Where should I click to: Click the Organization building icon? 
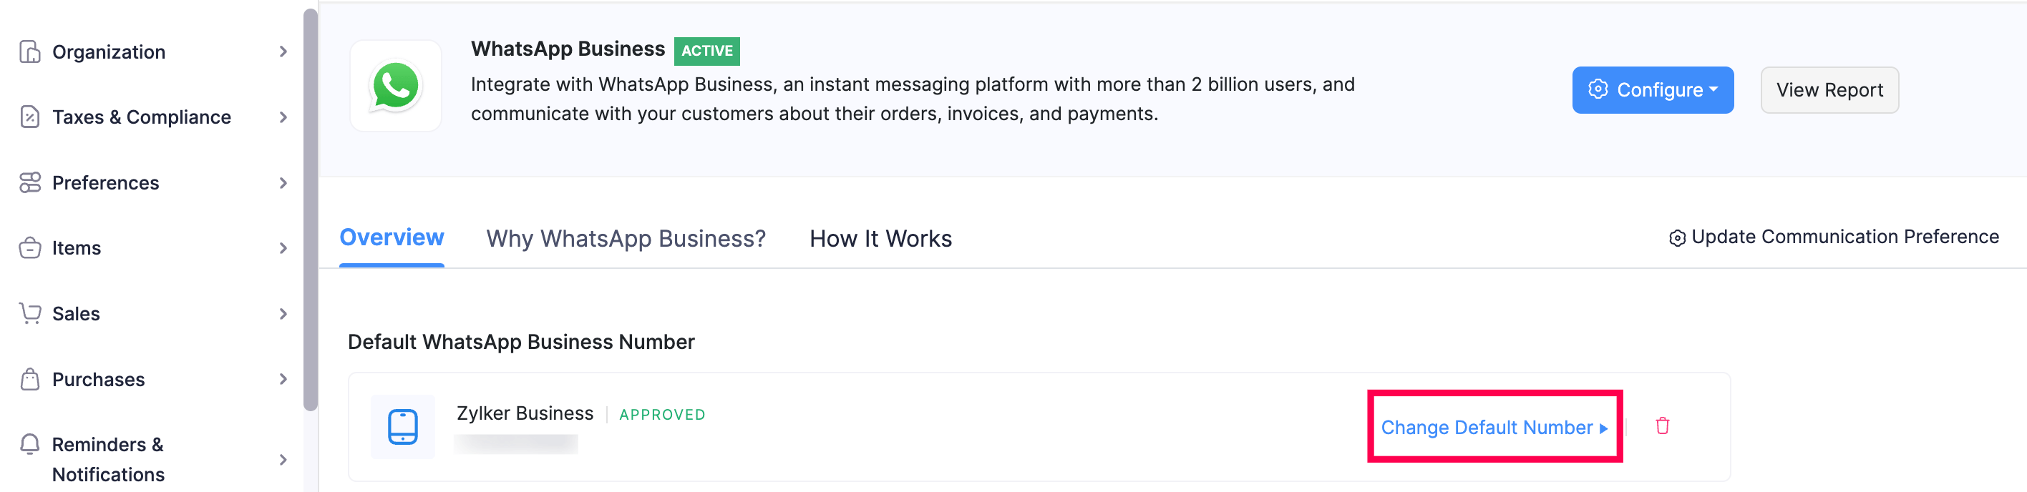point(30,52)
